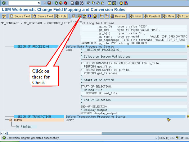Viewport: 189px width, 142px height.
Task: Click the green Enter checkmark icon
Action: tap(4, 3)
